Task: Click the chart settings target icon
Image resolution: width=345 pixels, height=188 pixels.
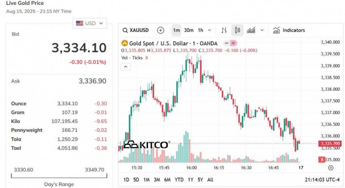Action: (330, 167)
